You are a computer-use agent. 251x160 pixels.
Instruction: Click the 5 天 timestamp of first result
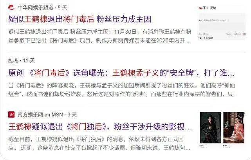(62, 7)
